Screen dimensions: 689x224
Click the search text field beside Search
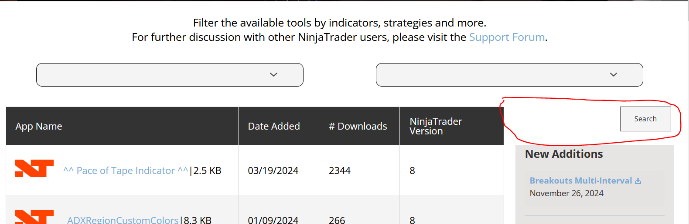[x=563, y=119]
